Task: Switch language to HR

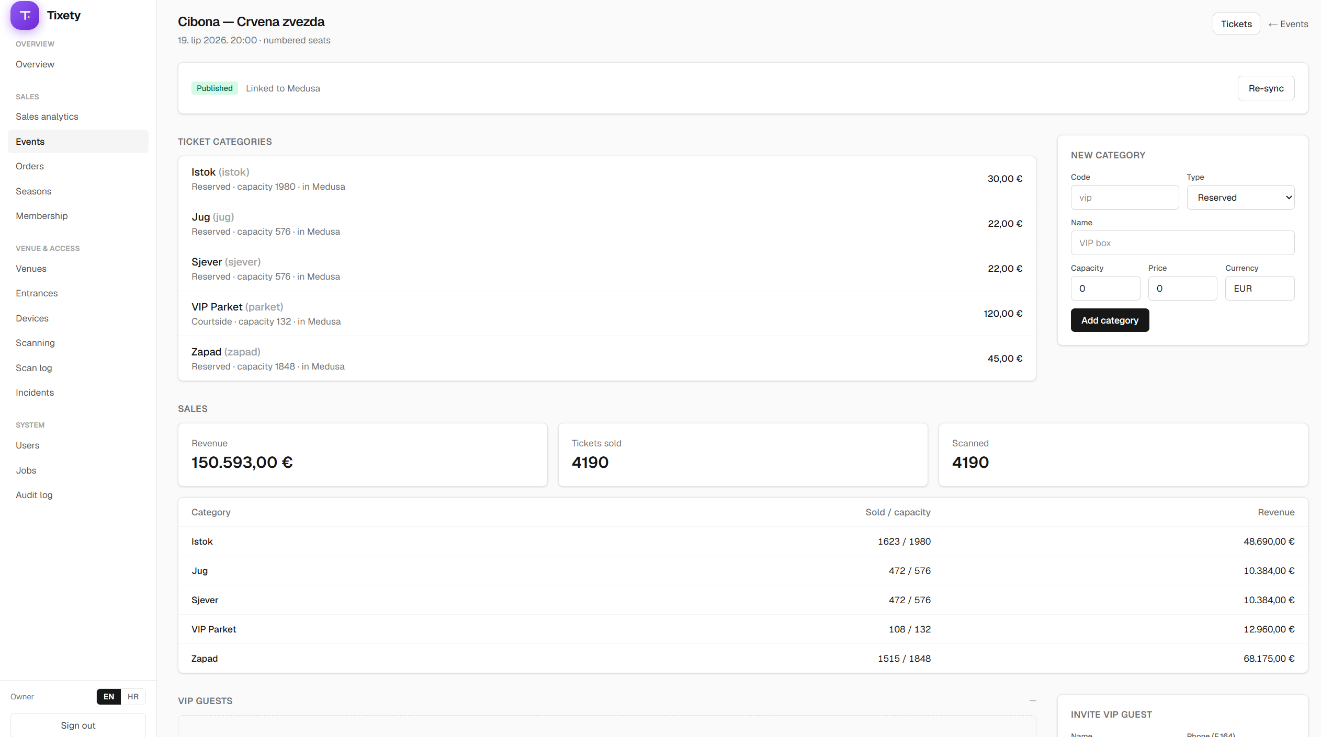Action: pos(133,697)
